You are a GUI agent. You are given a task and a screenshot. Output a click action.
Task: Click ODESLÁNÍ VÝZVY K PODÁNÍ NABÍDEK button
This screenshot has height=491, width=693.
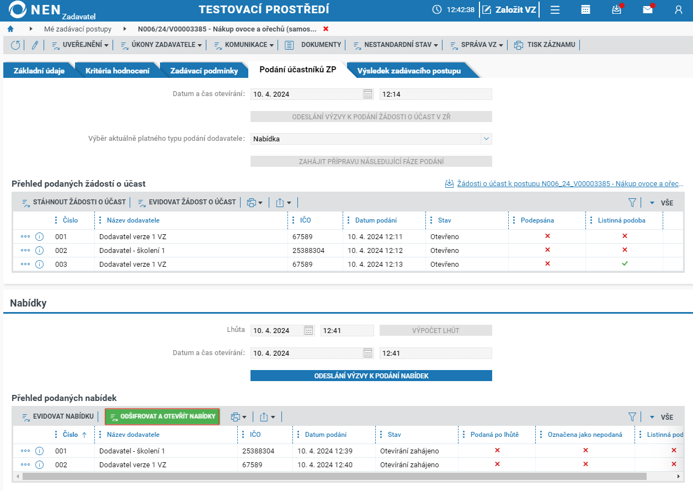(x=371, y=376)
